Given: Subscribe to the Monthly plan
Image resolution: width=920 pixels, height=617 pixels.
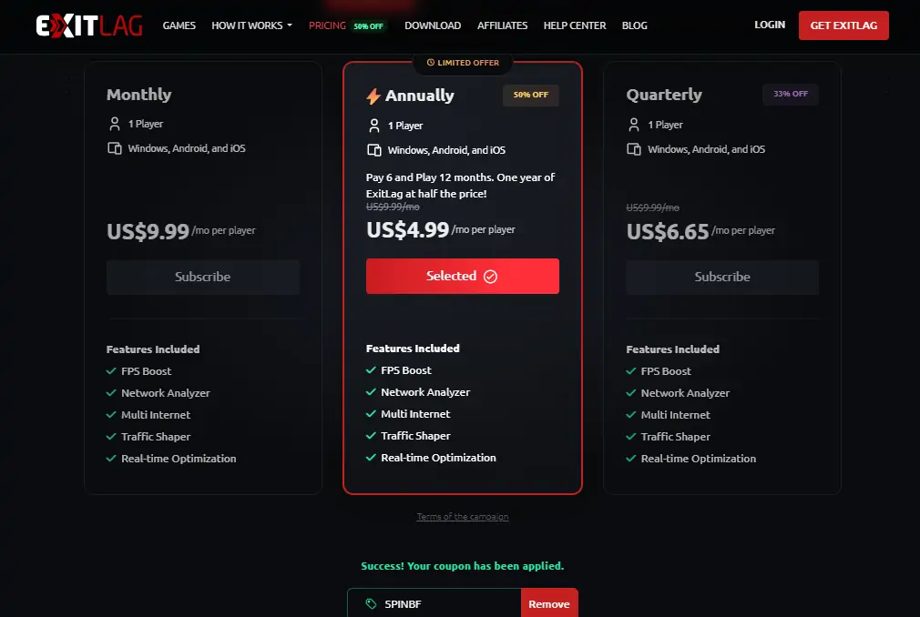Looking at the screenshot, I should coord(202,277).
